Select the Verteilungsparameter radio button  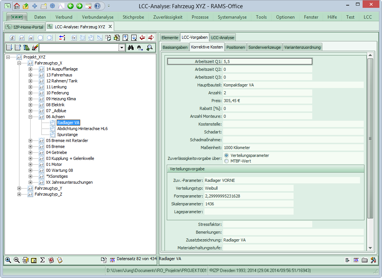coord(226,155)
